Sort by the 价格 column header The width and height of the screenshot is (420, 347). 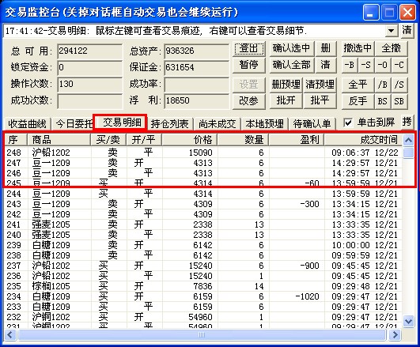click(x=190, y=139)
